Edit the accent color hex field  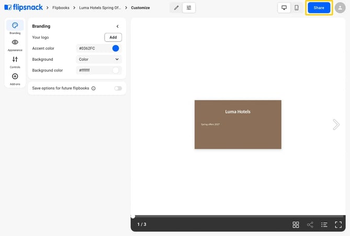pyautogui.click(x=93, y=48)
